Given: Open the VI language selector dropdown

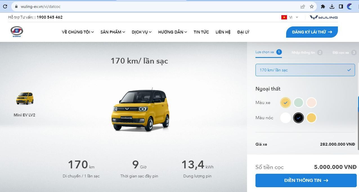Looking at the screenshot, I should click(290, 17).
